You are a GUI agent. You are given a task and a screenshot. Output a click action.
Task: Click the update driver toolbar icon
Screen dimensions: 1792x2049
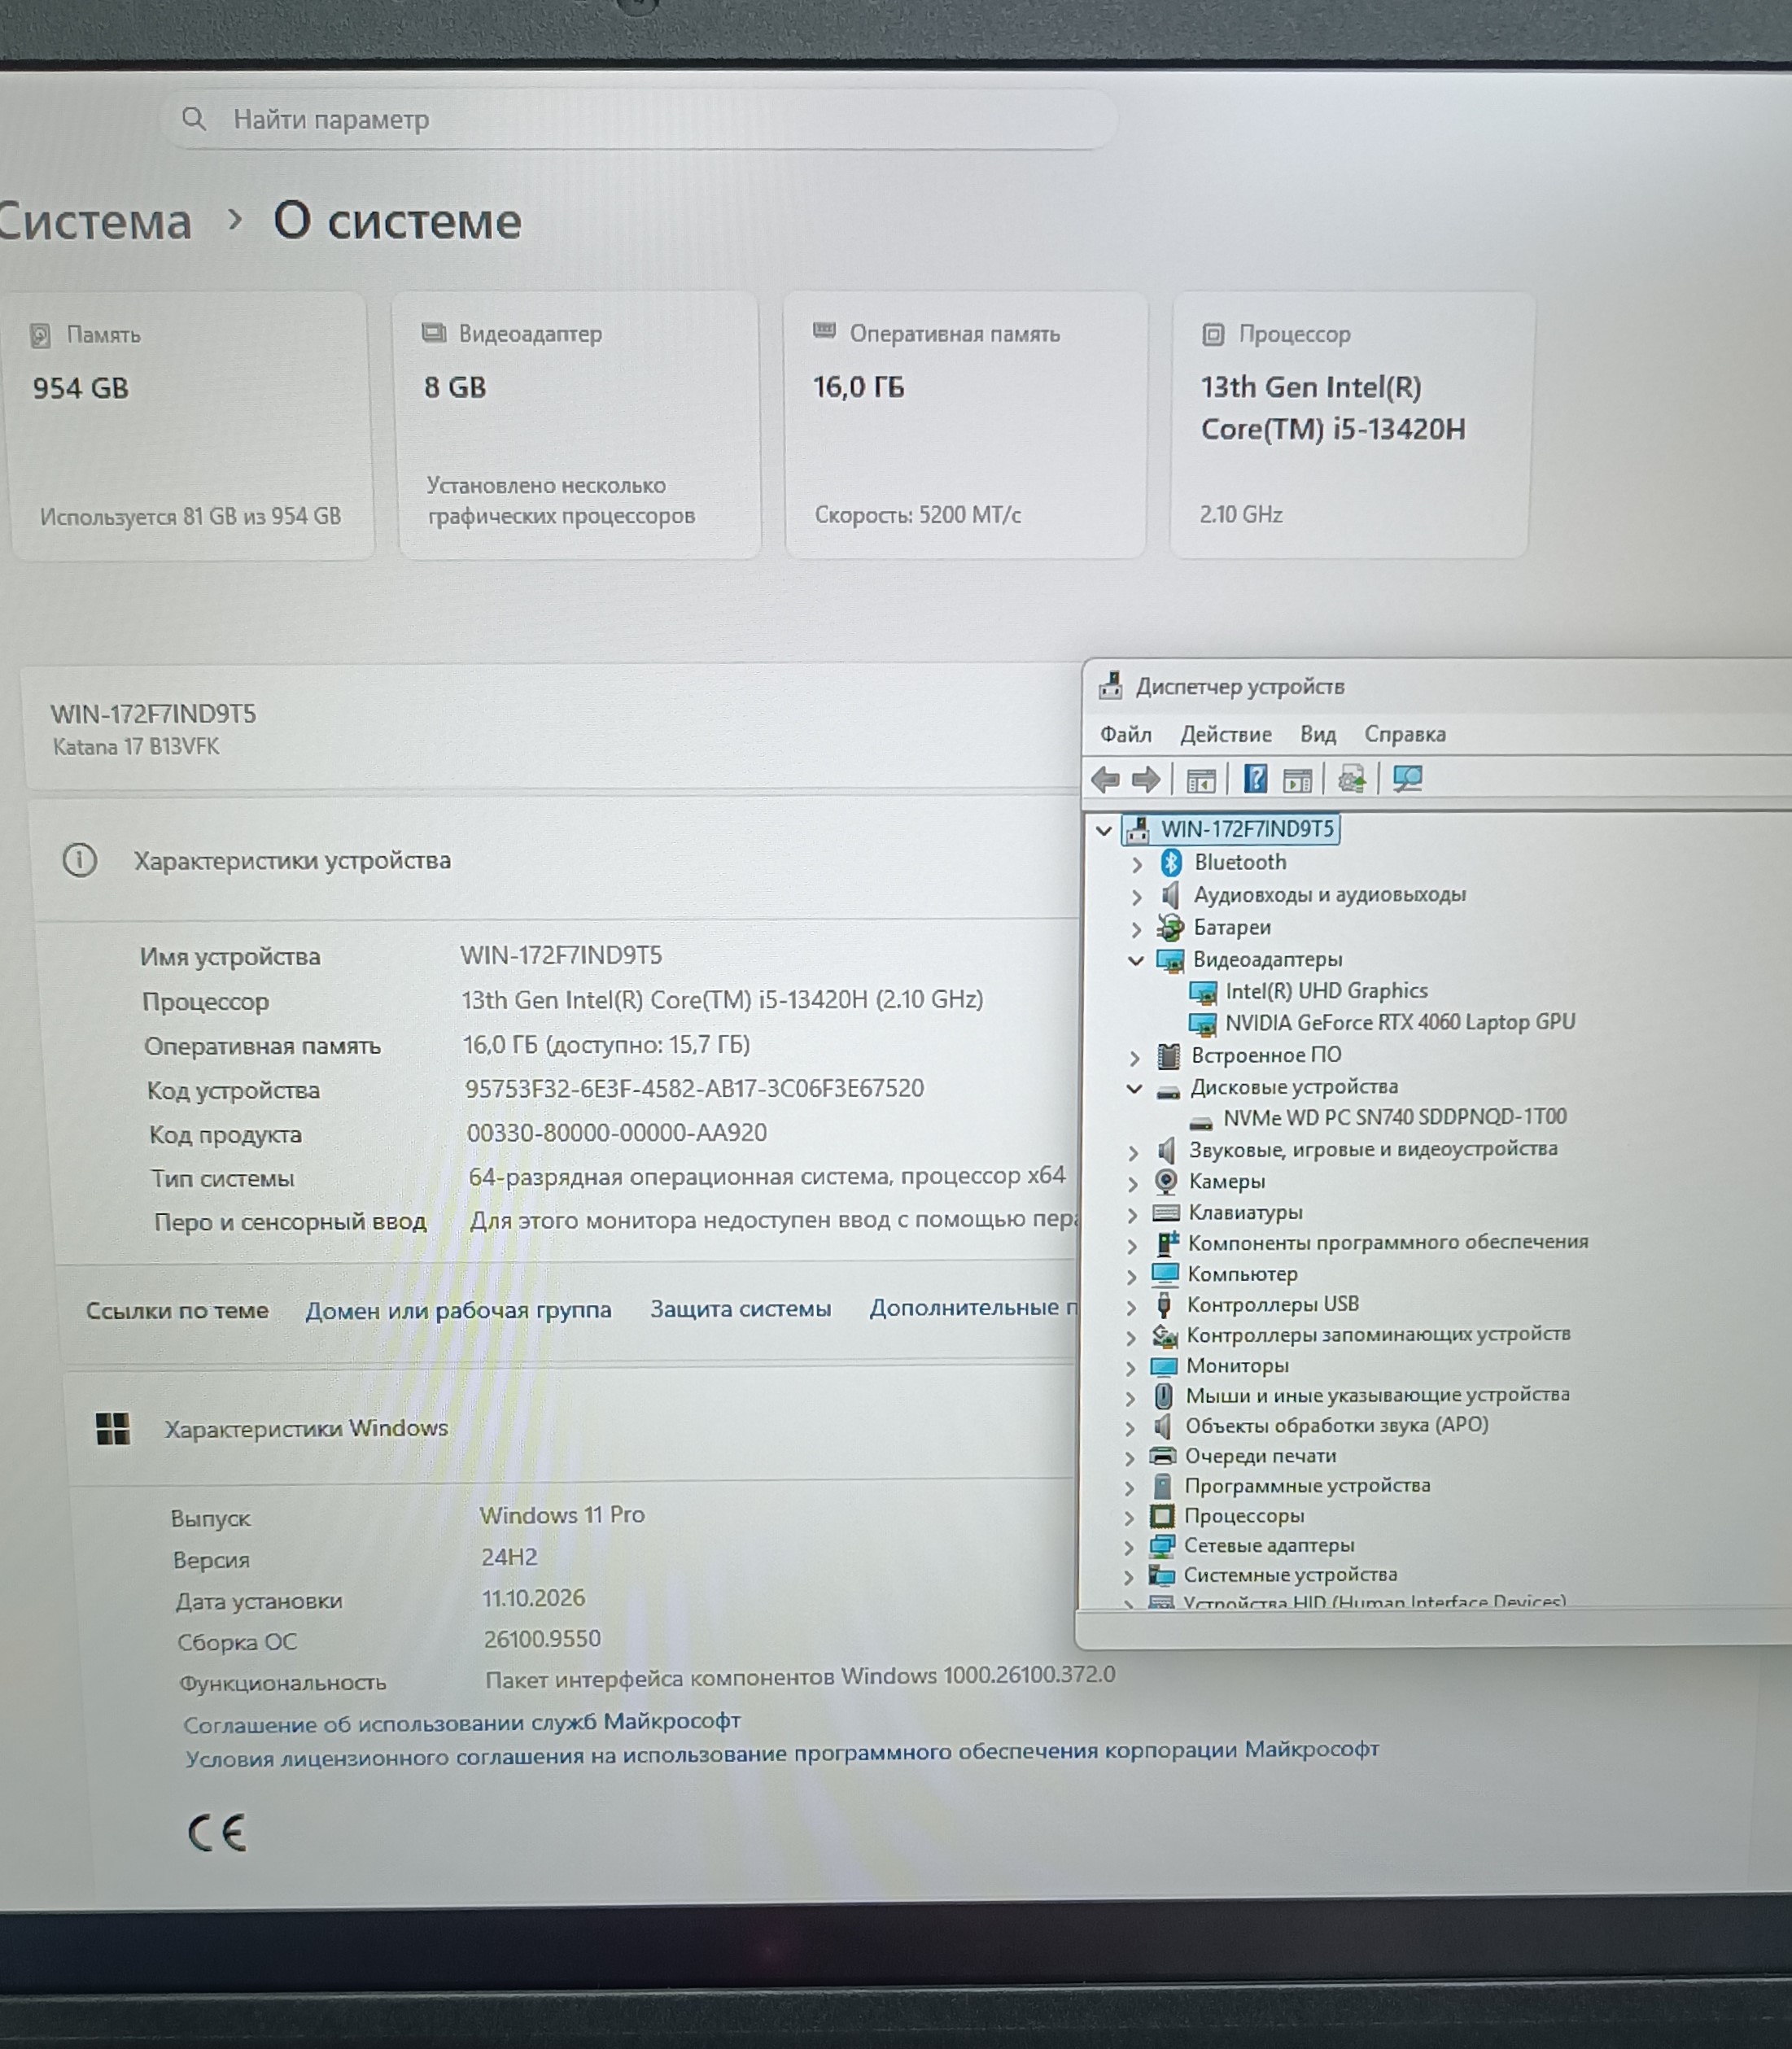1352,779
